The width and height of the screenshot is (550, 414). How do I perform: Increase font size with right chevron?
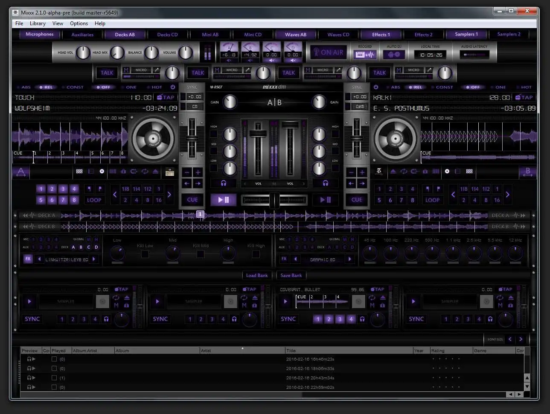click(521, 339)
